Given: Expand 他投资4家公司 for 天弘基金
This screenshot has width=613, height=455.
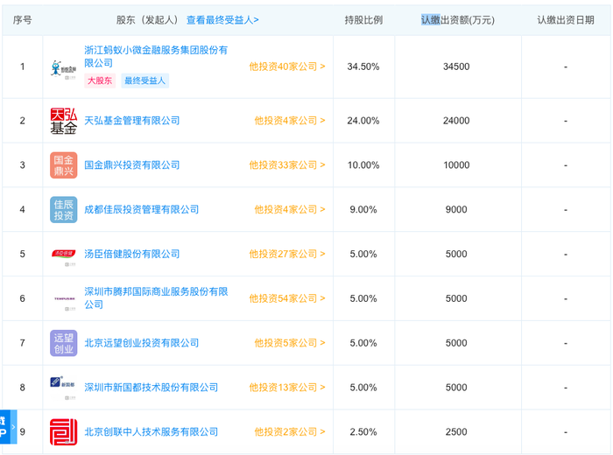Looking at the screenshot, I should point(290,121).
